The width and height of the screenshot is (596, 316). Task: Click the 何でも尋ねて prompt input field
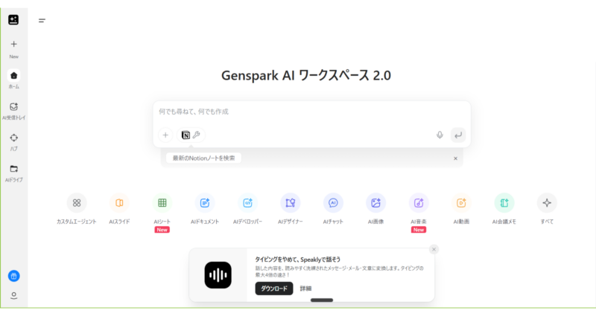(311, 112)
